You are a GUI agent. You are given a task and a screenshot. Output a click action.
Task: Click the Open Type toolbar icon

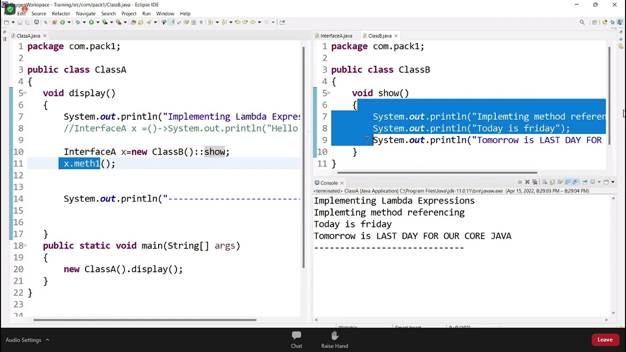(x=133, y=22)
